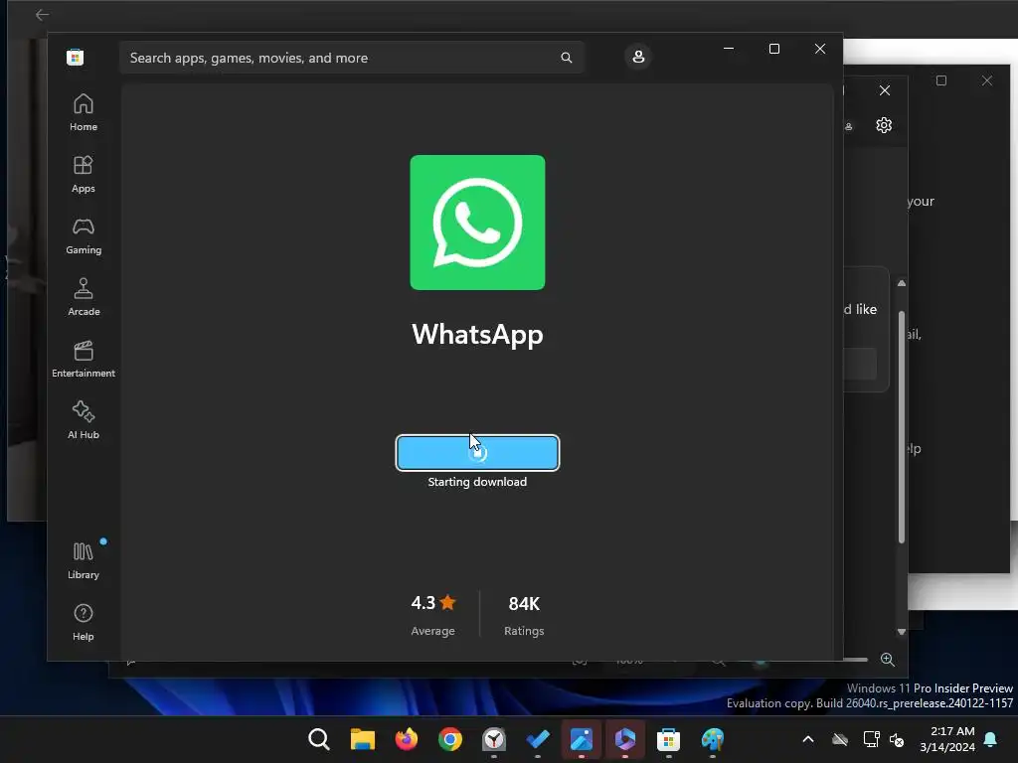
Task: Click the Microsoft Store logo icon
Action: [76, 57]
